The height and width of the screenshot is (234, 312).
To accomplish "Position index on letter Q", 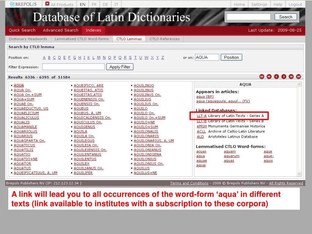I will point(120,58).
